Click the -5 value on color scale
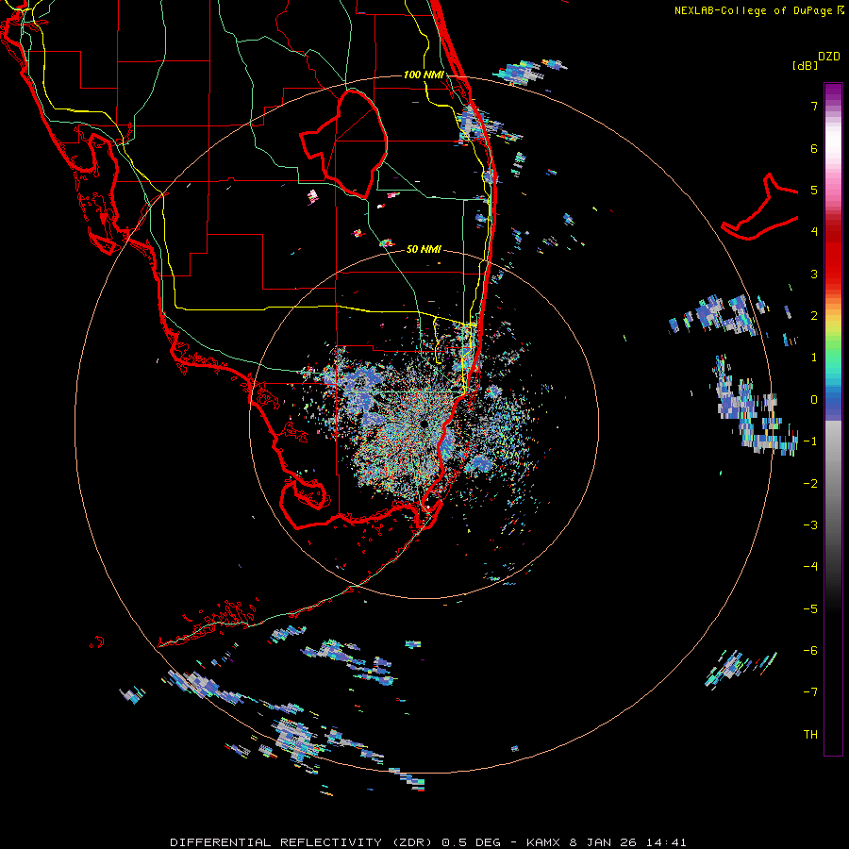 click(x=810, y=609)
